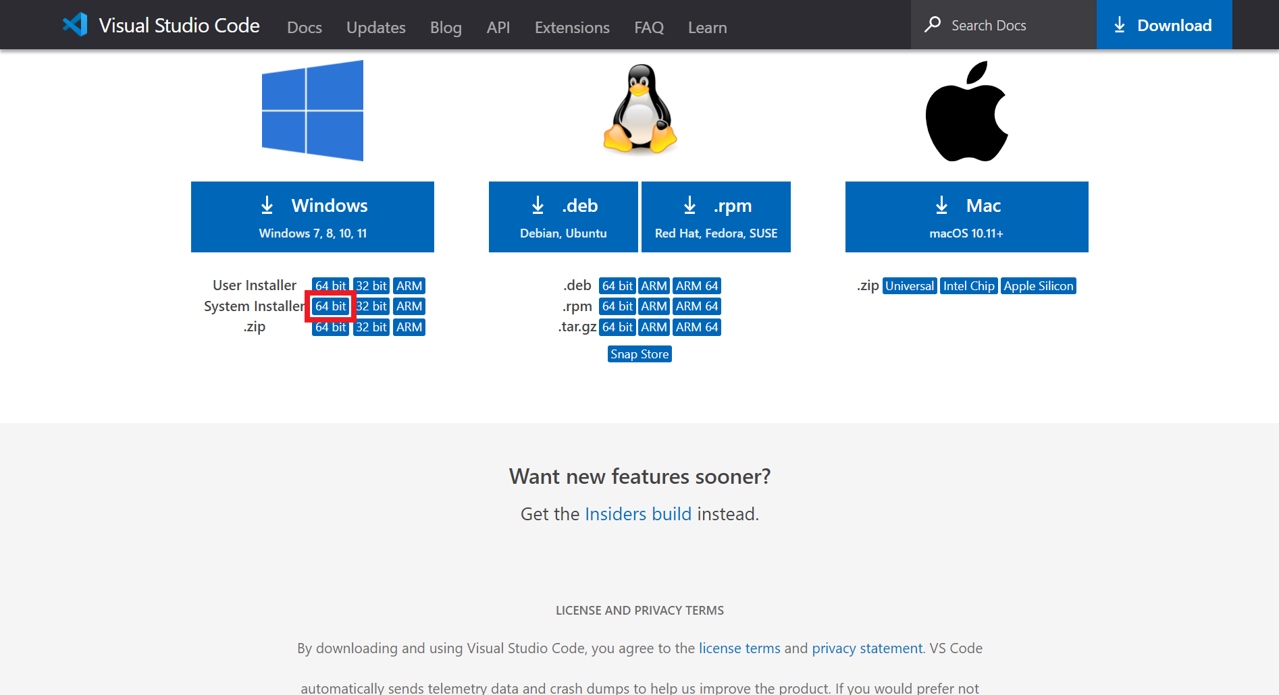Image resolution: width=1279 pixels, height=695 pixels.
Task: Click the Windows logo image
Action: (x=313, y=111)
